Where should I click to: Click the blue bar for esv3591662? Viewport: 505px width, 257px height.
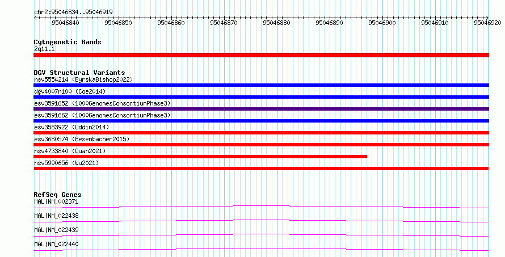click(x=261, y=121)
